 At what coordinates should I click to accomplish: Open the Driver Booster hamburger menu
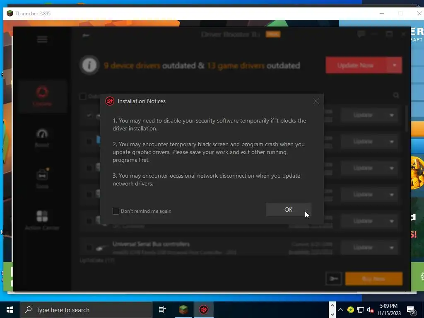click(x=42, y=39)
